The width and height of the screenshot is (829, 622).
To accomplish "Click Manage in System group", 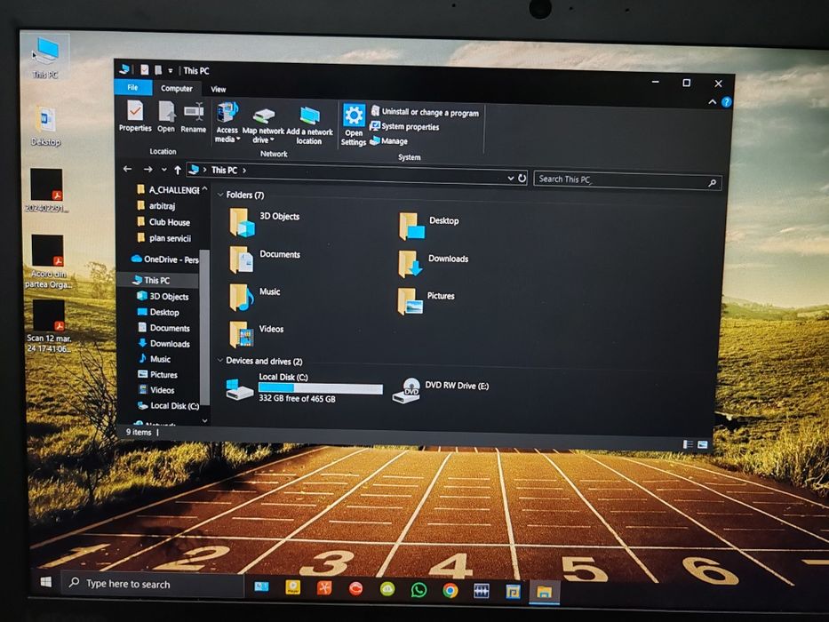I will tap(388, 140).
